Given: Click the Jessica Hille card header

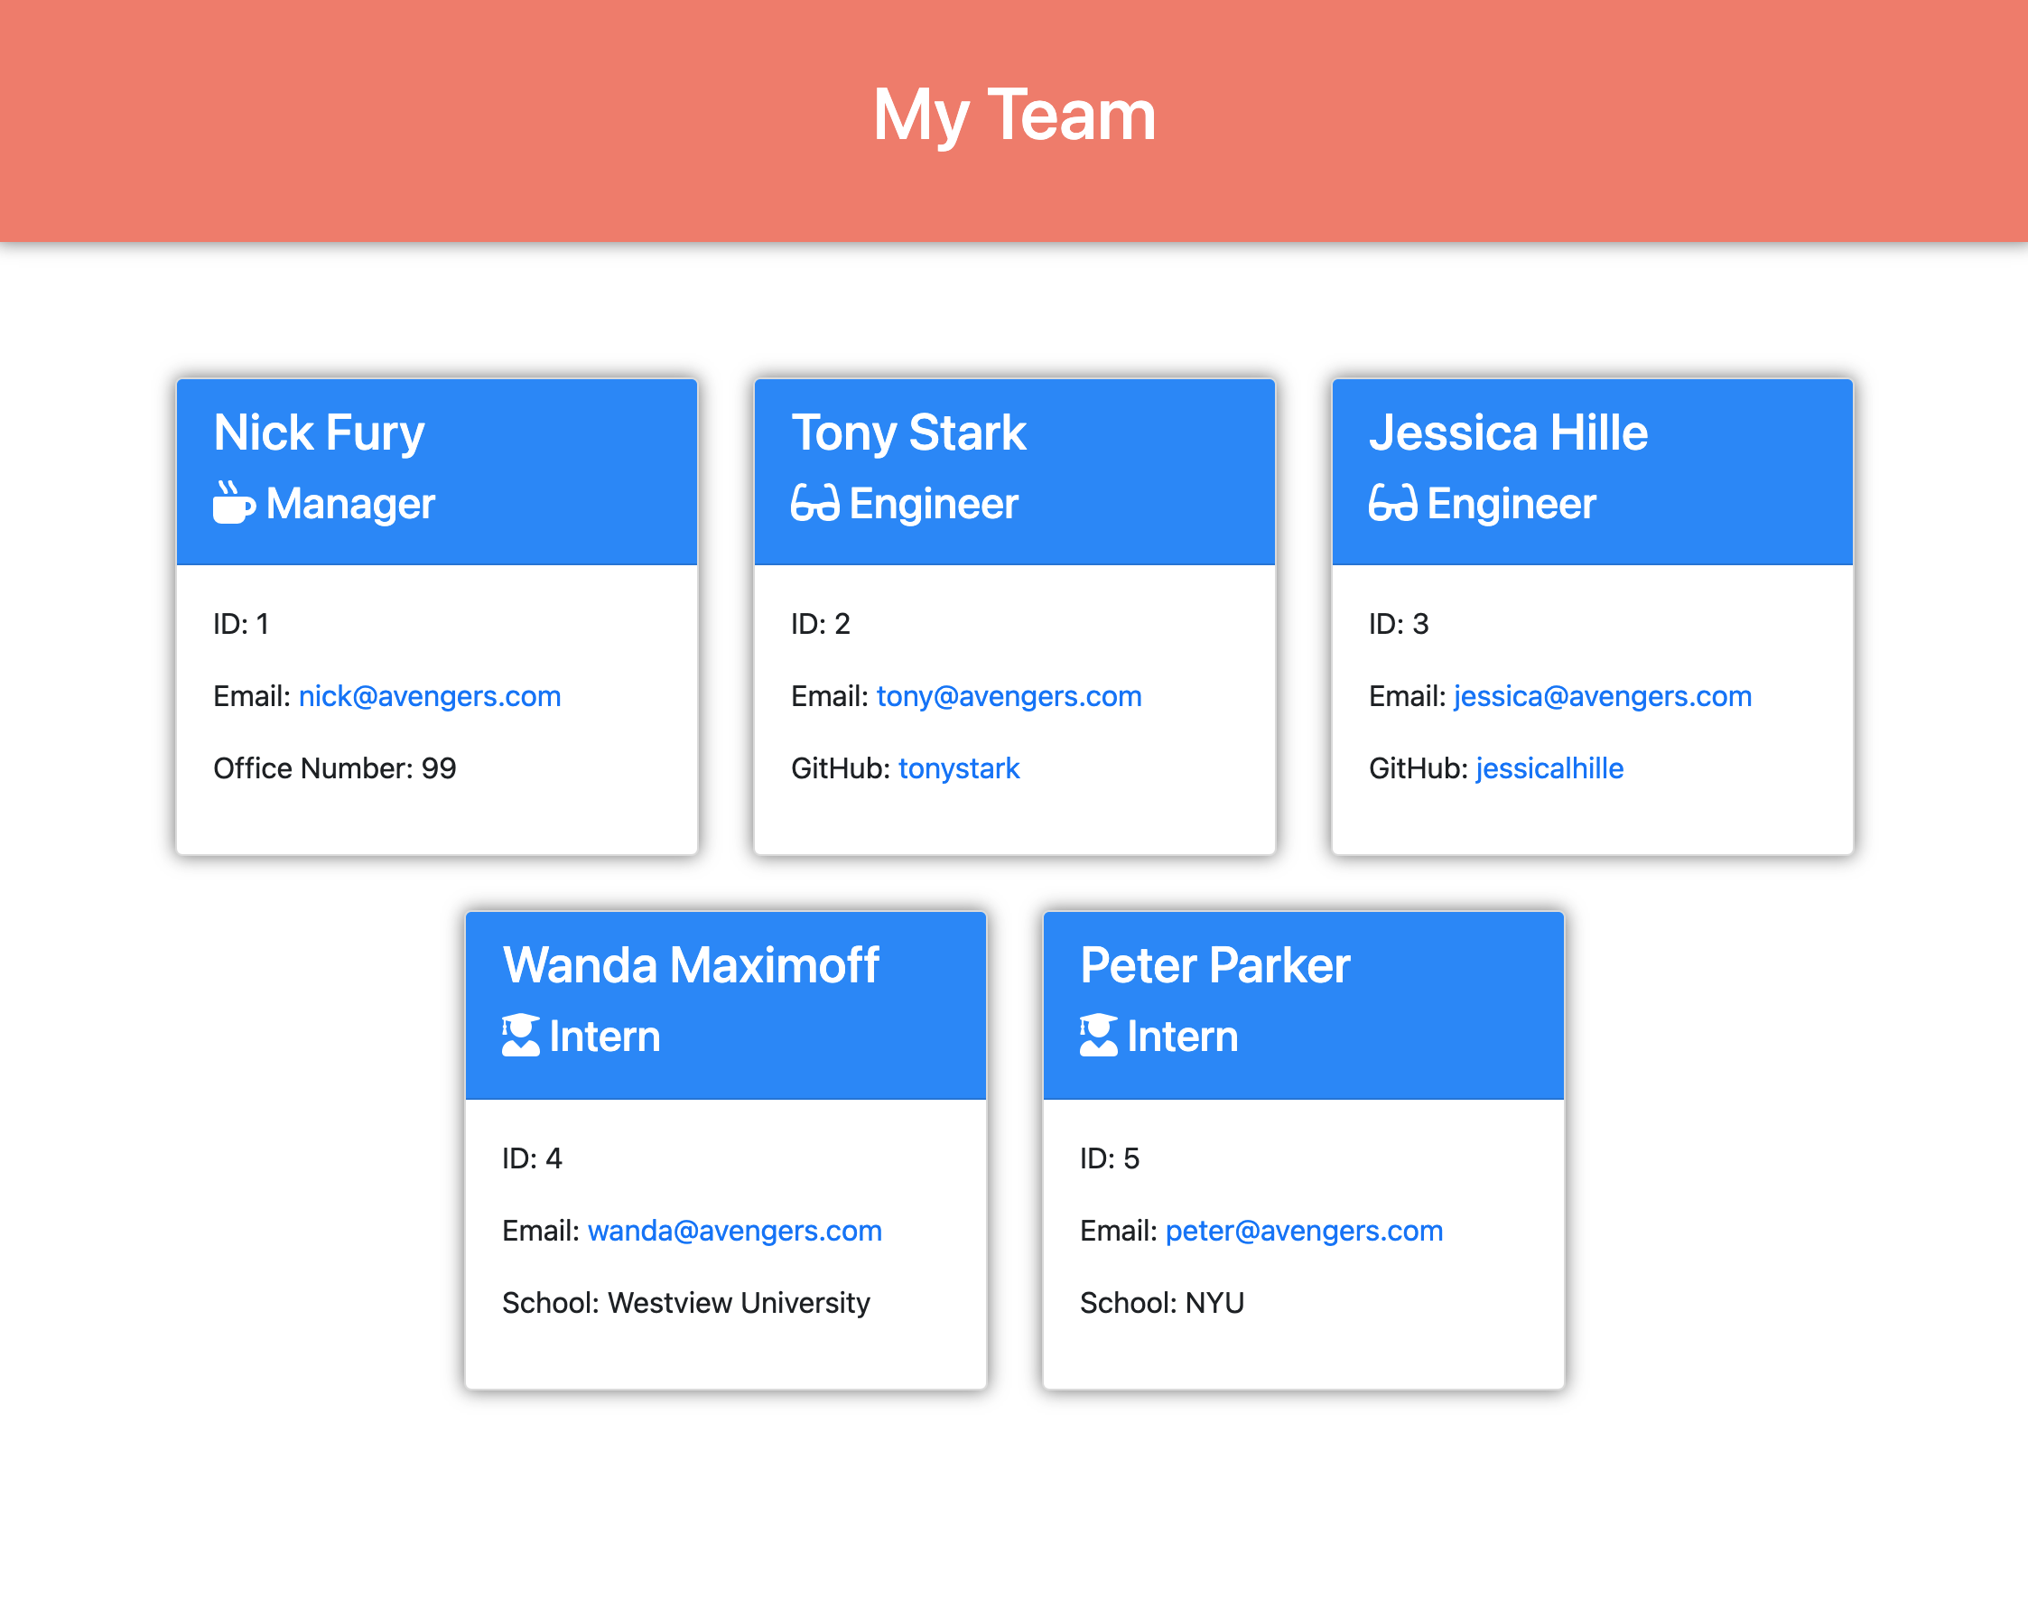Looking at the screenshot, I should (x=1591, y=432).
